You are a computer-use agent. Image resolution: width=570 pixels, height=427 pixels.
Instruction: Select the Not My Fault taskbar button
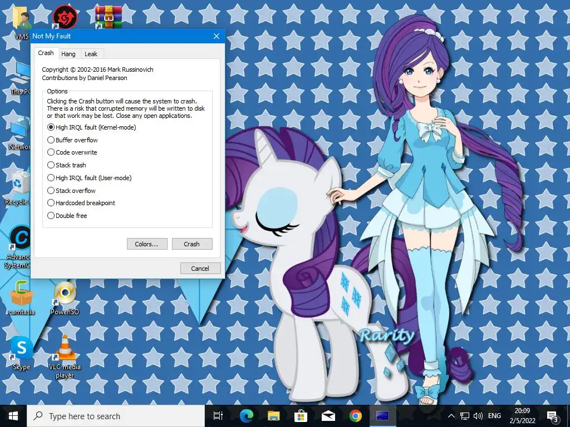point(383,416)
